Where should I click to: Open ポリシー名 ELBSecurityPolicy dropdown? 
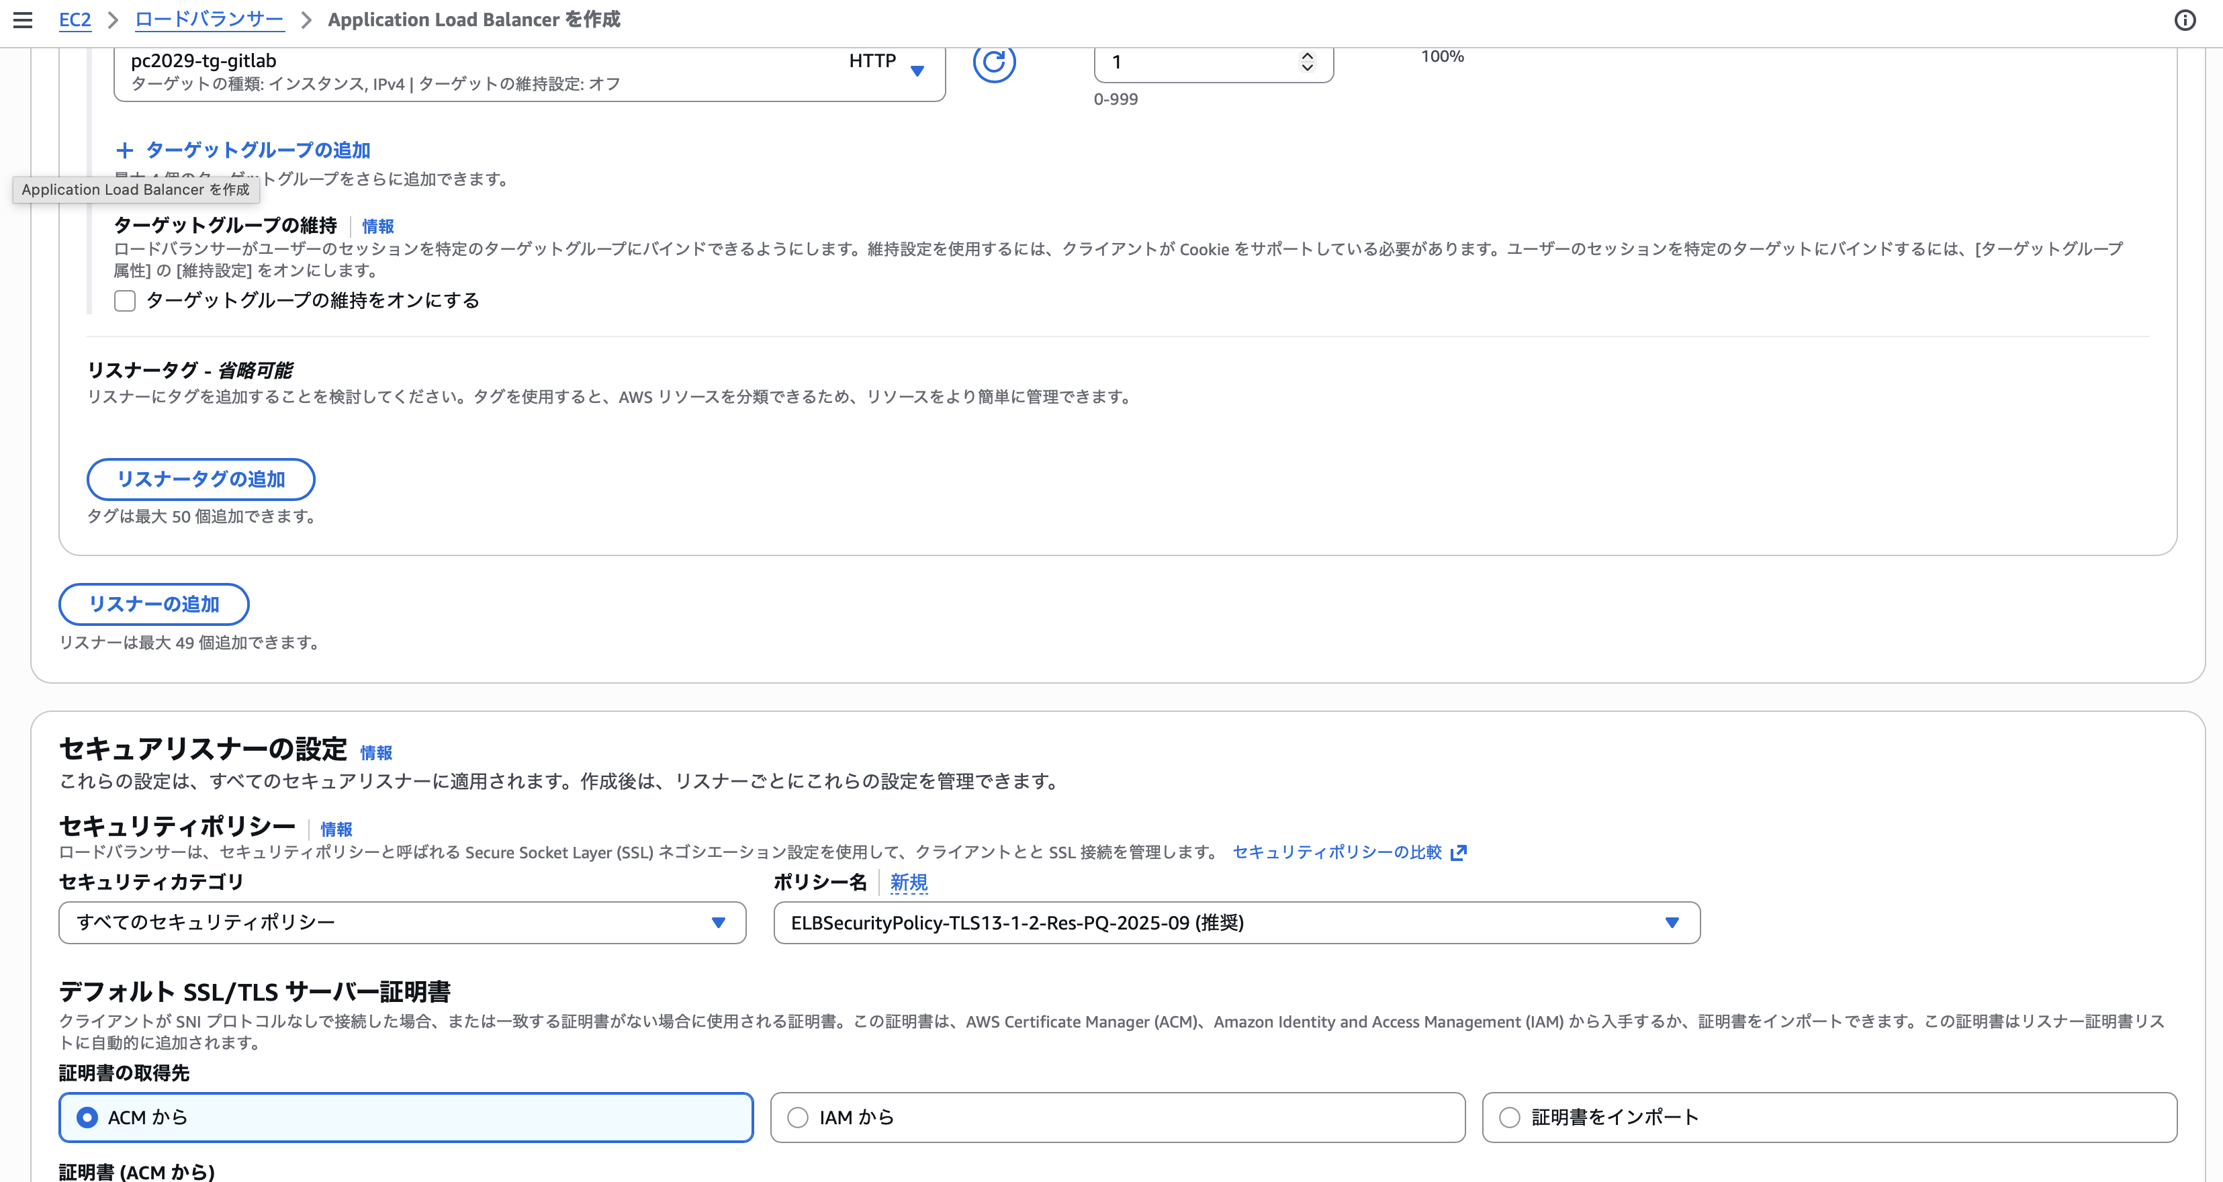point(1236,922)
